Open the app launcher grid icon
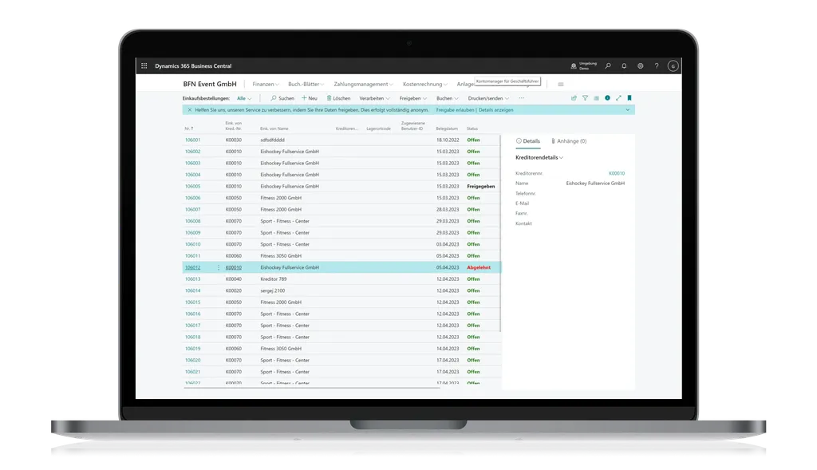The height and width of the screenshot is (470, 817). point(144,66)
